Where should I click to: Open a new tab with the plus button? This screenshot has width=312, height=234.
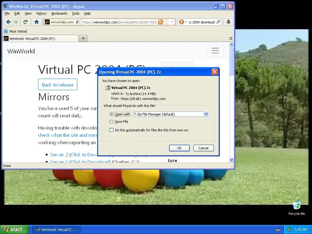[x=83, y=38]
